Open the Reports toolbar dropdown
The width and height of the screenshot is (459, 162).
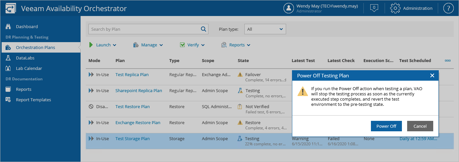(x=236, y=45)
